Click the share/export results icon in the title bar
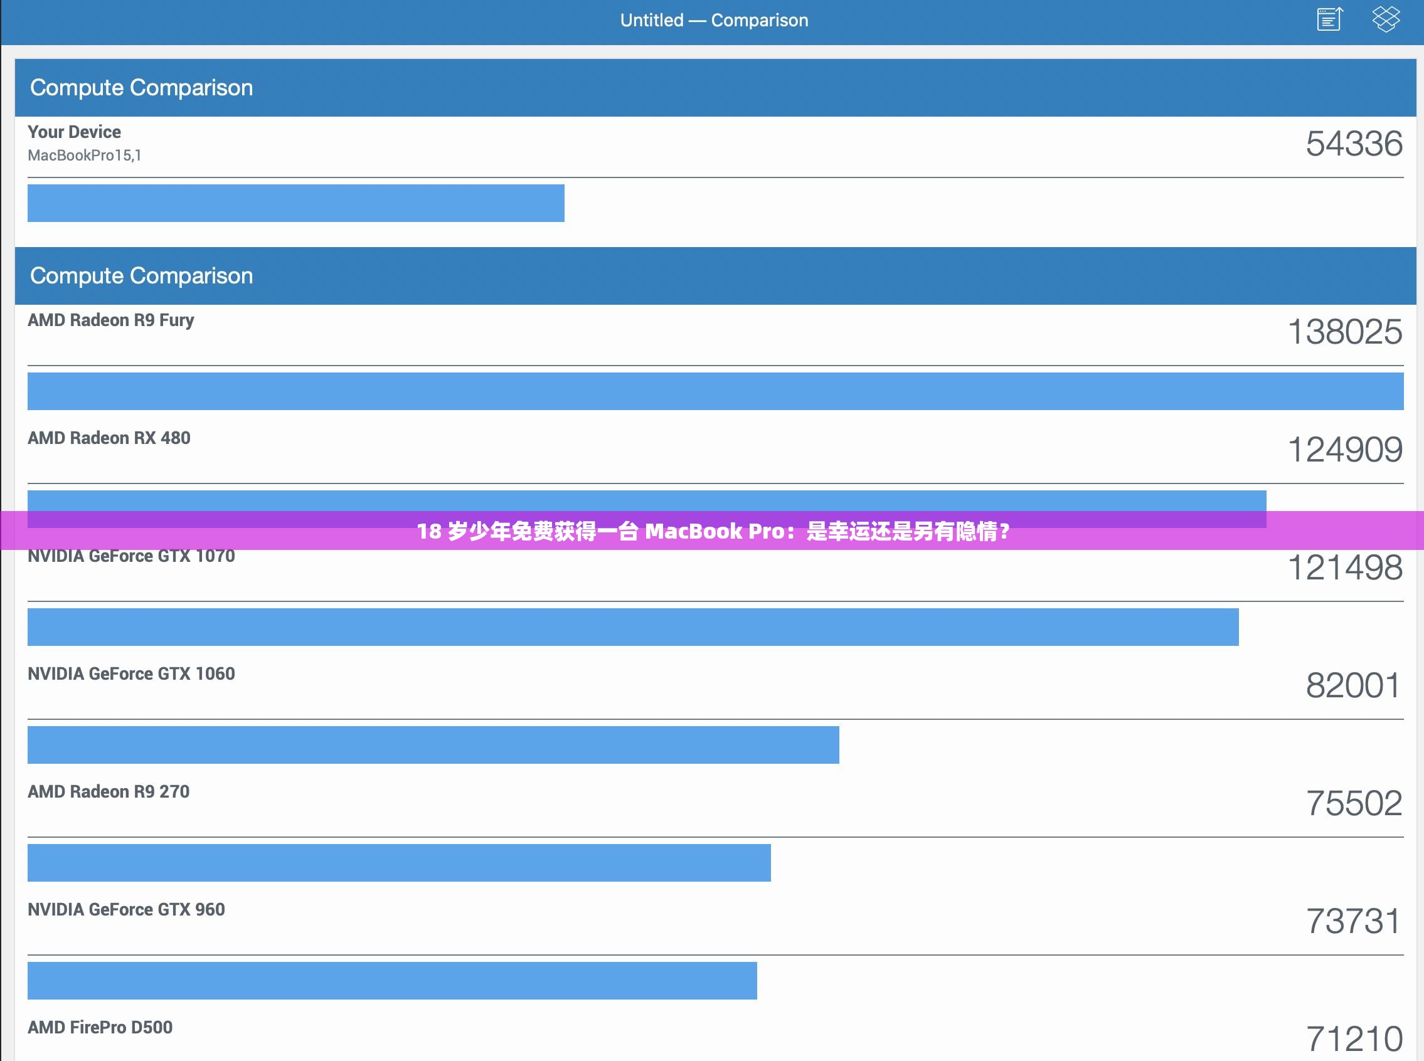The height and width of the screenshot is (1061, 1424). click(1329, 19)
